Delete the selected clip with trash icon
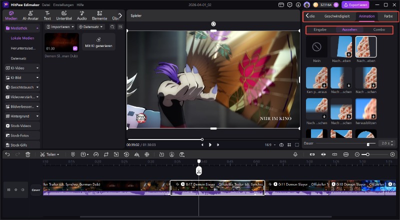 pos(28,154)
